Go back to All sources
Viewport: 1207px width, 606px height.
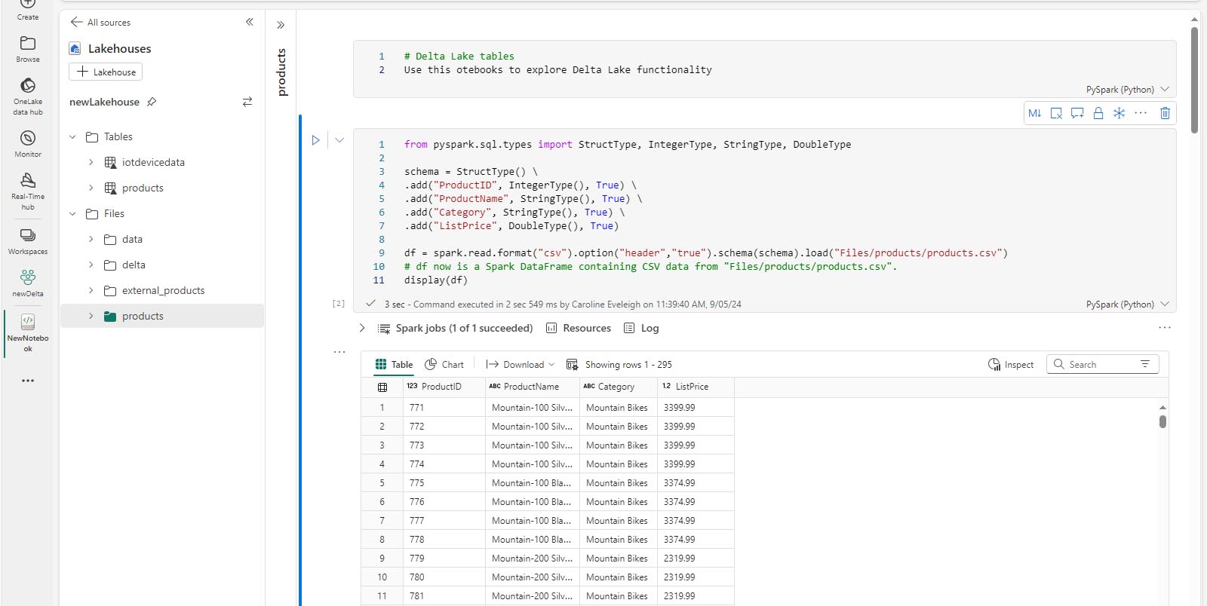(x=100, y=23)
